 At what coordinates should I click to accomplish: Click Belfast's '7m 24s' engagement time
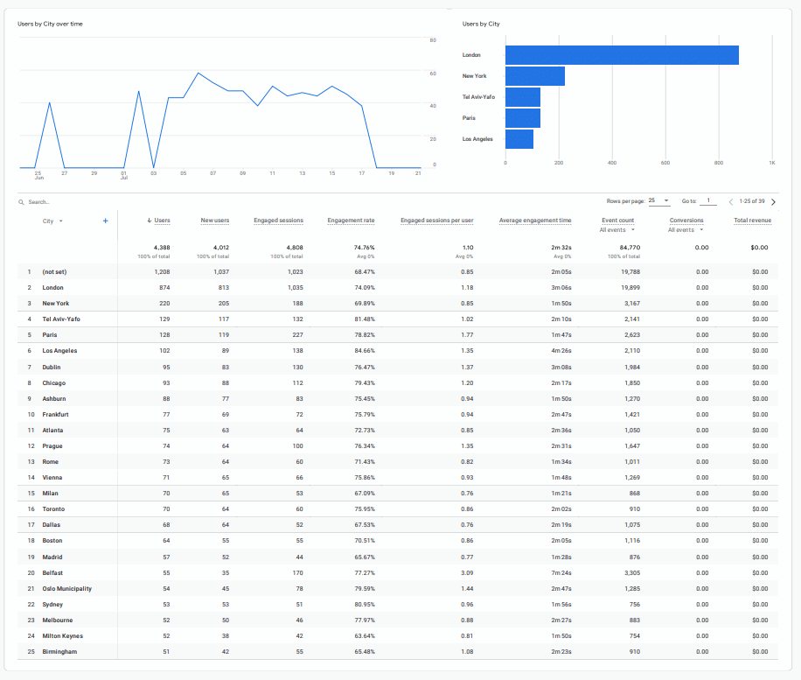561,573
